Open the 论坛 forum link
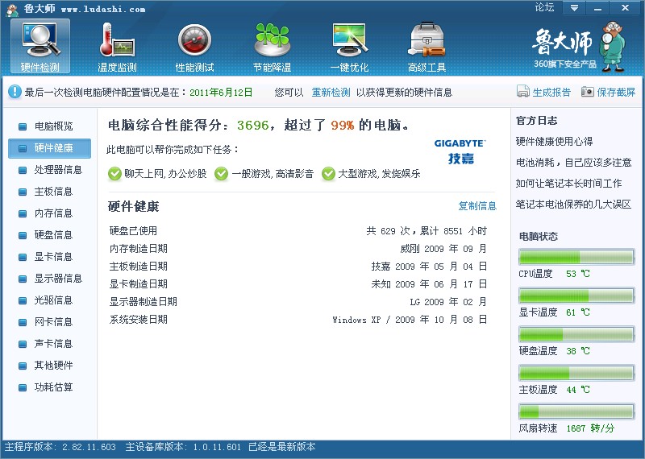Viewport: 645px width, 459px height. click(544, 7)
